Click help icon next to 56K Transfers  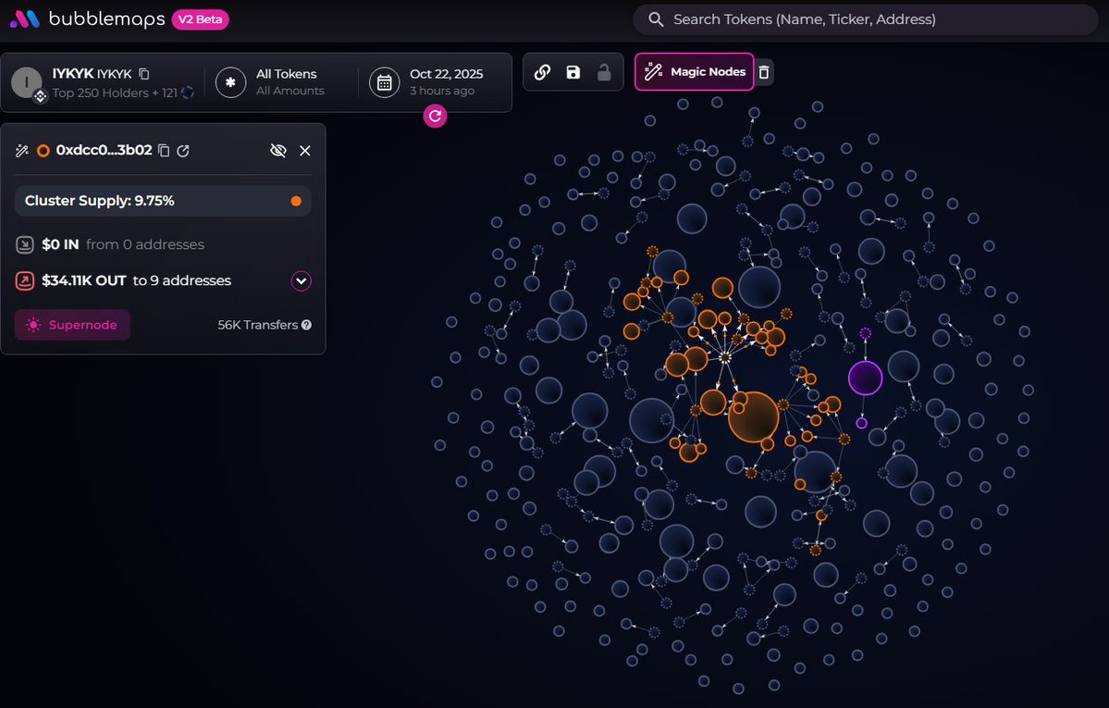pos(306,325)
